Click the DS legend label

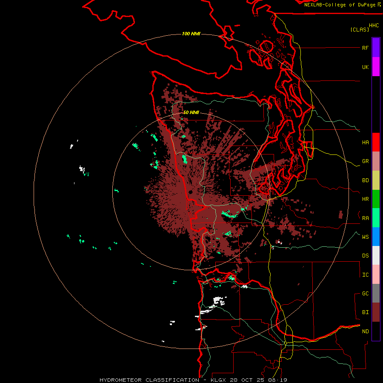[366, 255]
